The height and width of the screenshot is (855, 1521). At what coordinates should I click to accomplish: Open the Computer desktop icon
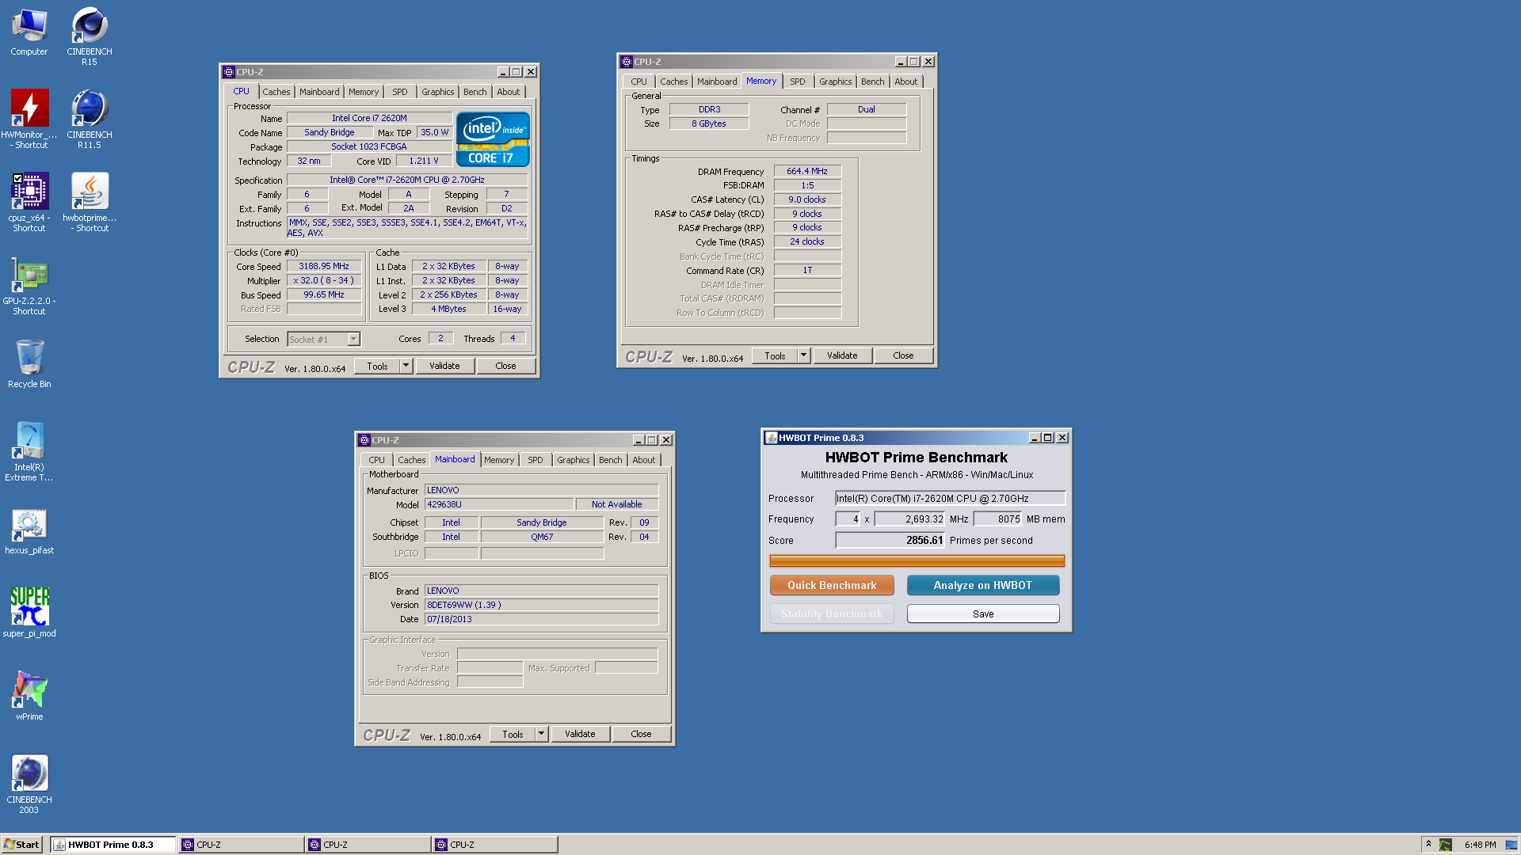[29, 33]
